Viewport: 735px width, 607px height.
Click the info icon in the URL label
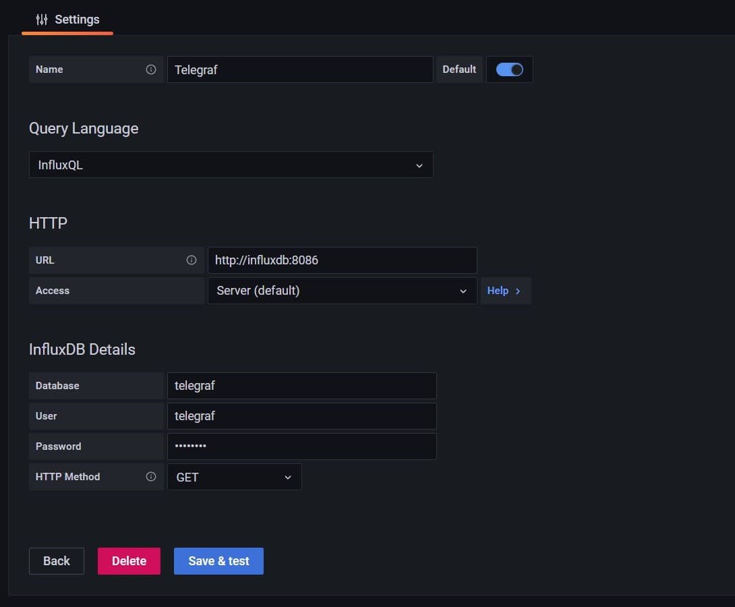click(x=192, y=260)
